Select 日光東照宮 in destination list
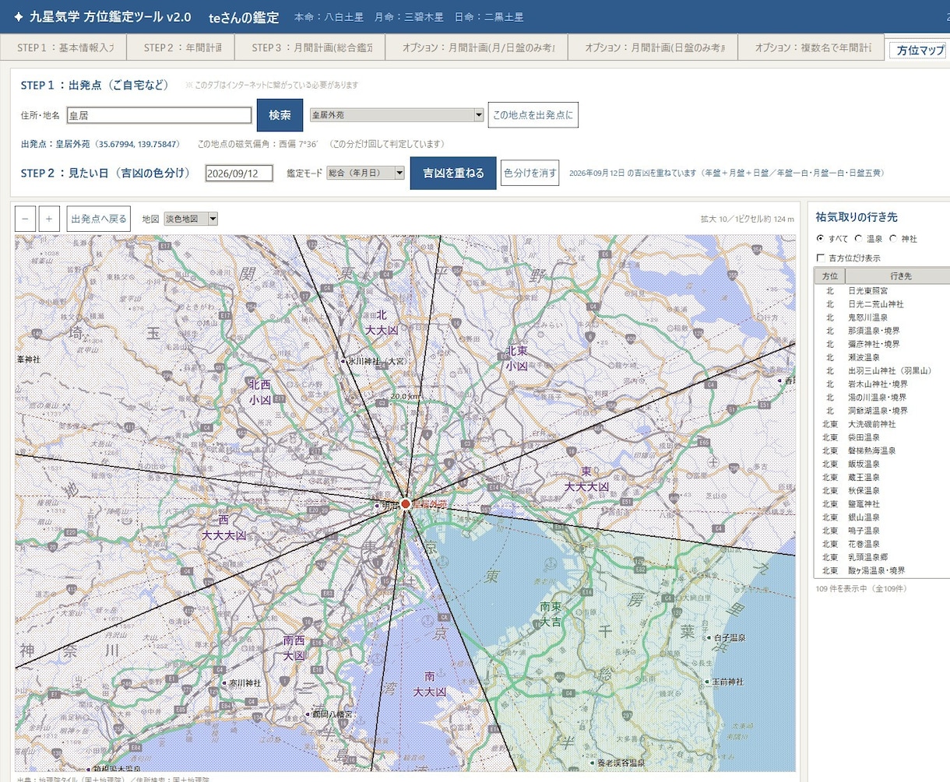 click(x=882, y=291)
